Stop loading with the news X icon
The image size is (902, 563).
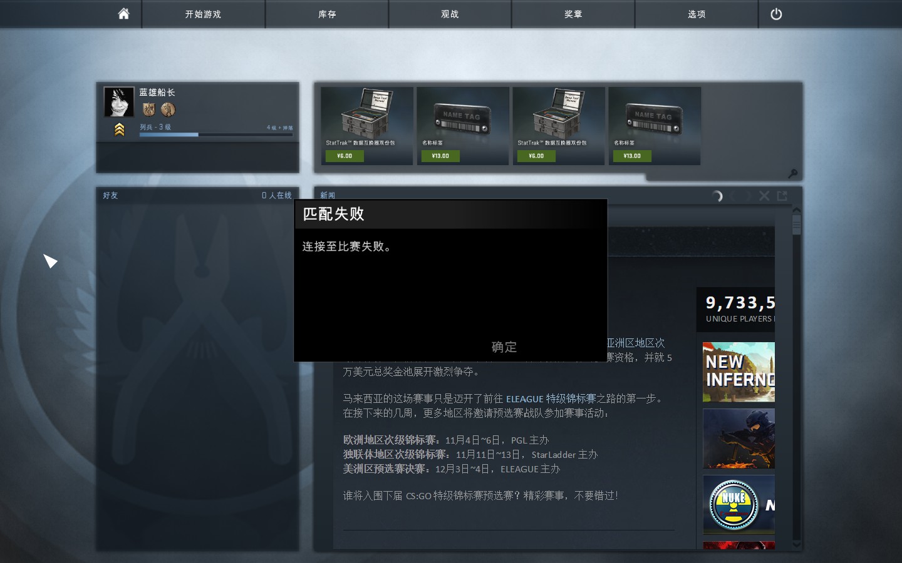764,196
